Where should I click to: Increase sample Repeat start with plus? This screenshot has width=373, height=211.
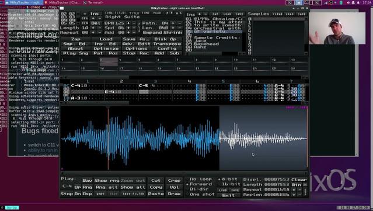[x=294, y=189]
